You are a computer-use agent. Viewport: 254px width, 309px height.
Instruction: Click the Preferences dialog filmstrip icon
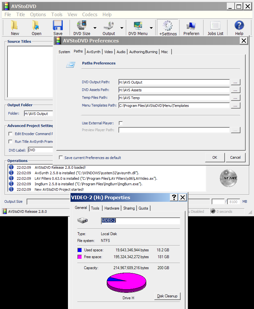point(58,40)
